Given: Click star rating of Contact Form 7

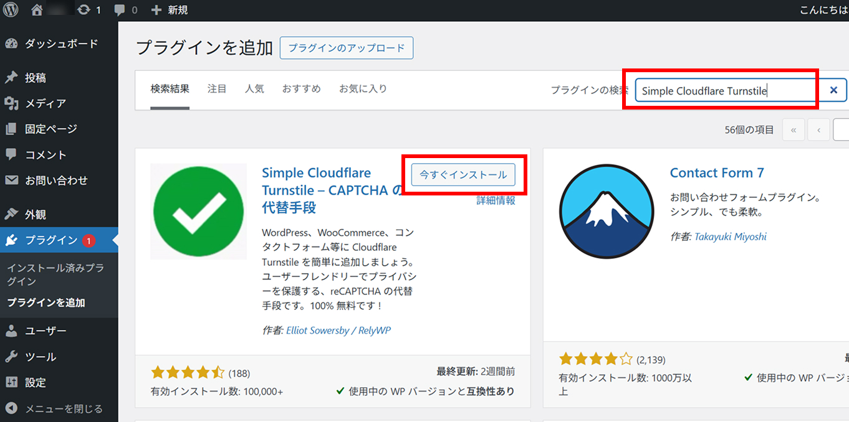Looking at the screenshot, I should 596,359.
